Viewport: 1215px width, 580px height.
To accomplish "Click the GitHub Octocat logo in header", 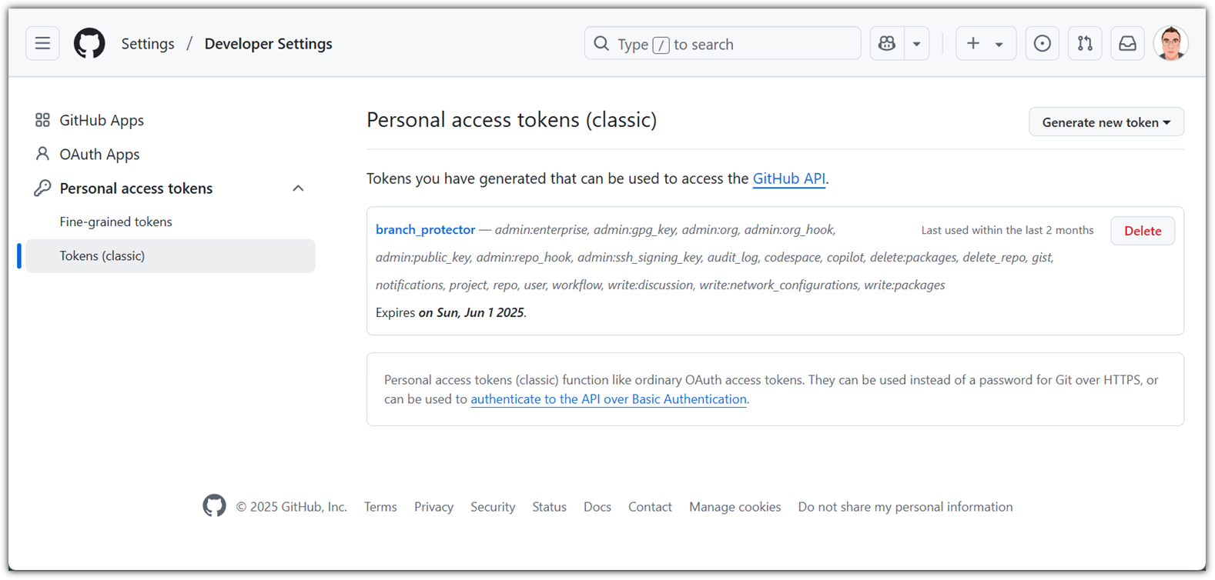I will click(89, 44).
